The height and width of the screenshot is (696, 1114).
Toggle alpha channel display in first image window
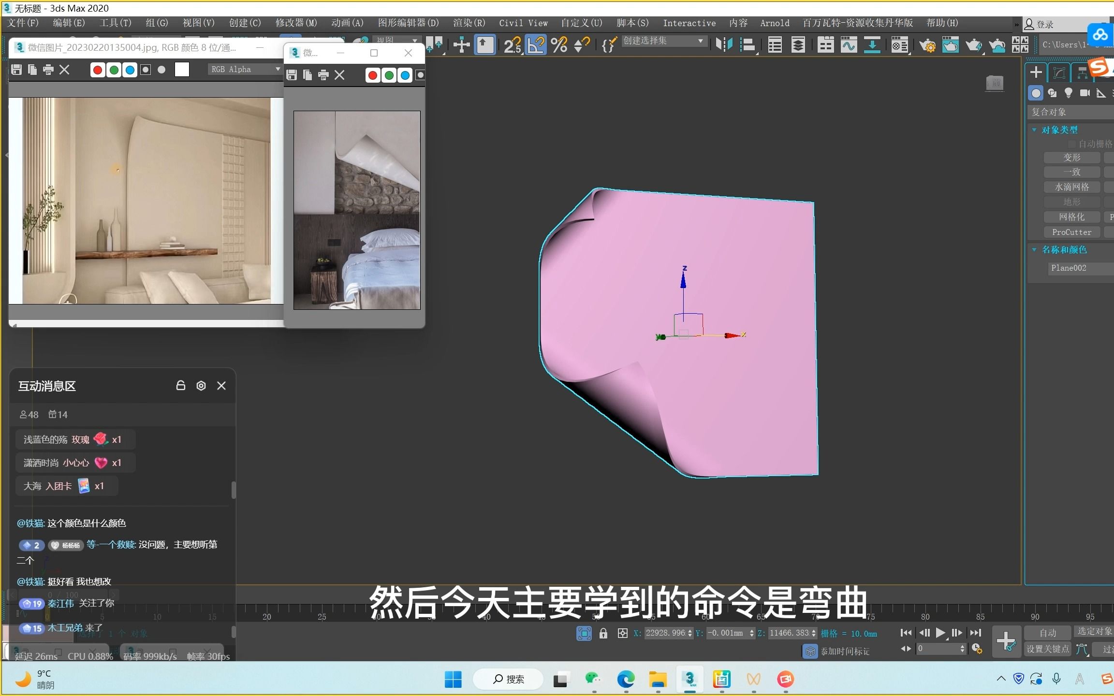(146, 70)
